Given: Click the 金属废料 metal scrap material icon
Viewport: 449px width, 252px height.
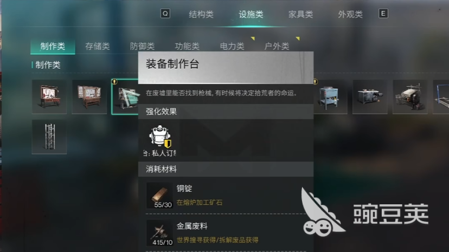Looking at the screenshot, I should tap(159, 233).
